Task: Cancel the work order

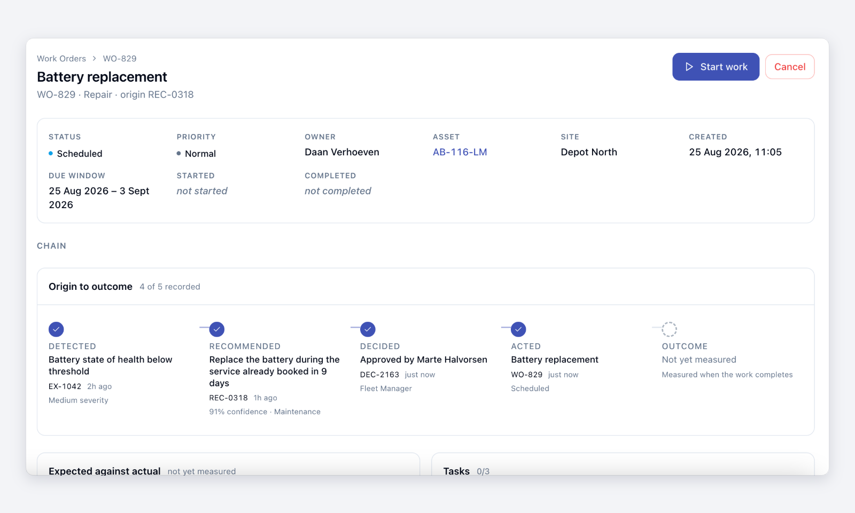Action: (790, 67)
